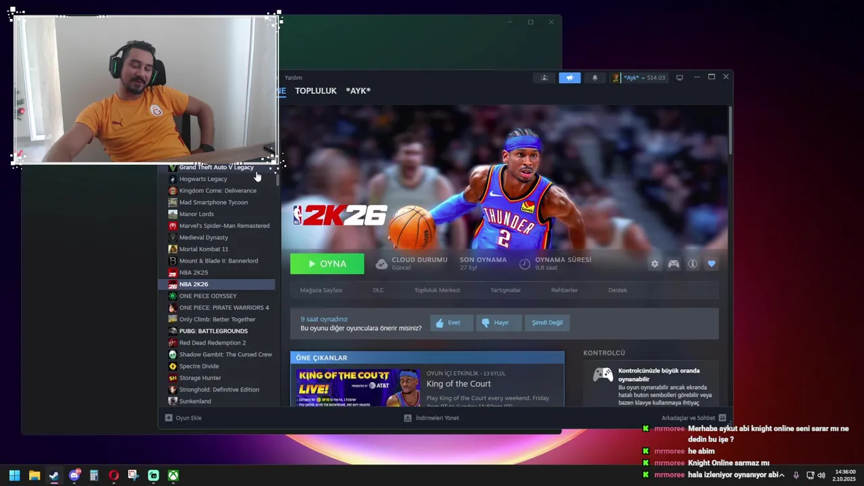Open Arkadaşlar ve Sohbet friends chat
The height and width of the screenshot is (486, 864).
pos(694,418)
